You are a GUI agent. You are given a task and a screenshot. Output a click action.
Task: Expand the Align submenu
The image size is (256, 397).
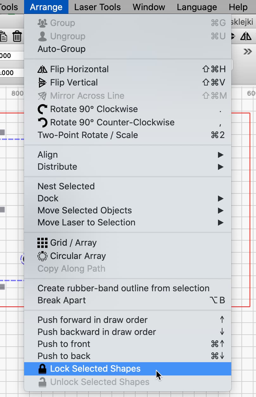(x=48, y=154)
